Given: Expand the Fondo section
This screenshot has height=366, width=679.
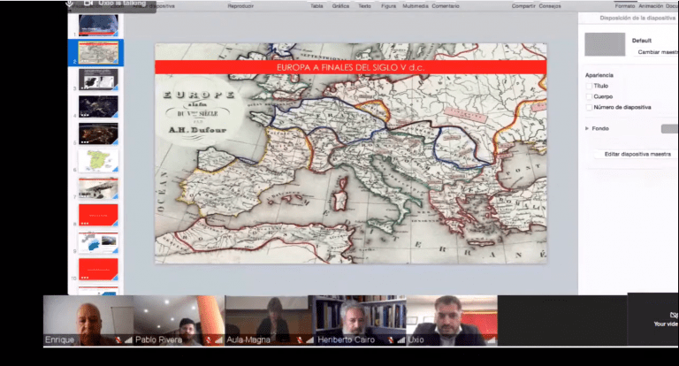Looking at the screenshot, I should [587, 128].
